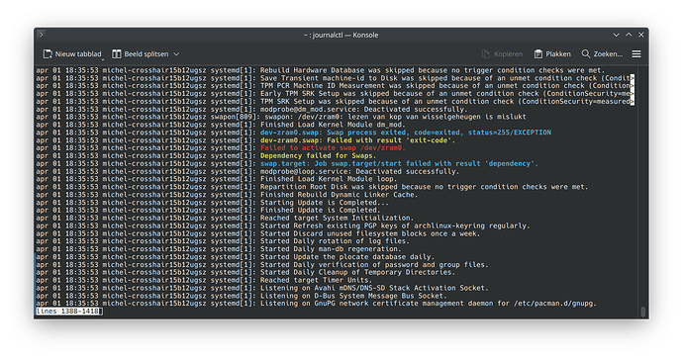The height and width of the screenshot is (359, 683).
Task: Click the Kopiëren copy button
Action: click(x=502, y=54)
